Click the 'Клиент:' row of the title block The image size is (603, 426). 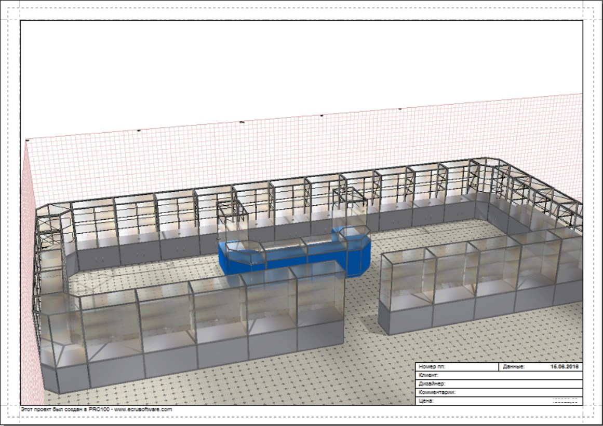(x=499, y=375)
